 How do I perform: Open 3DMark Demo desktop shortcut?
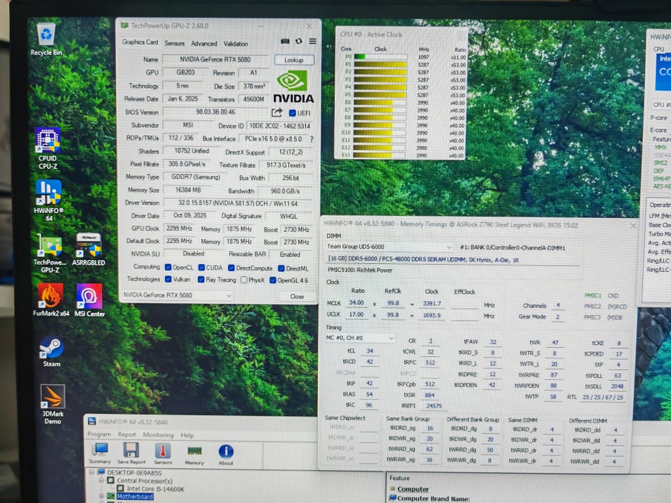pos(52,404)
